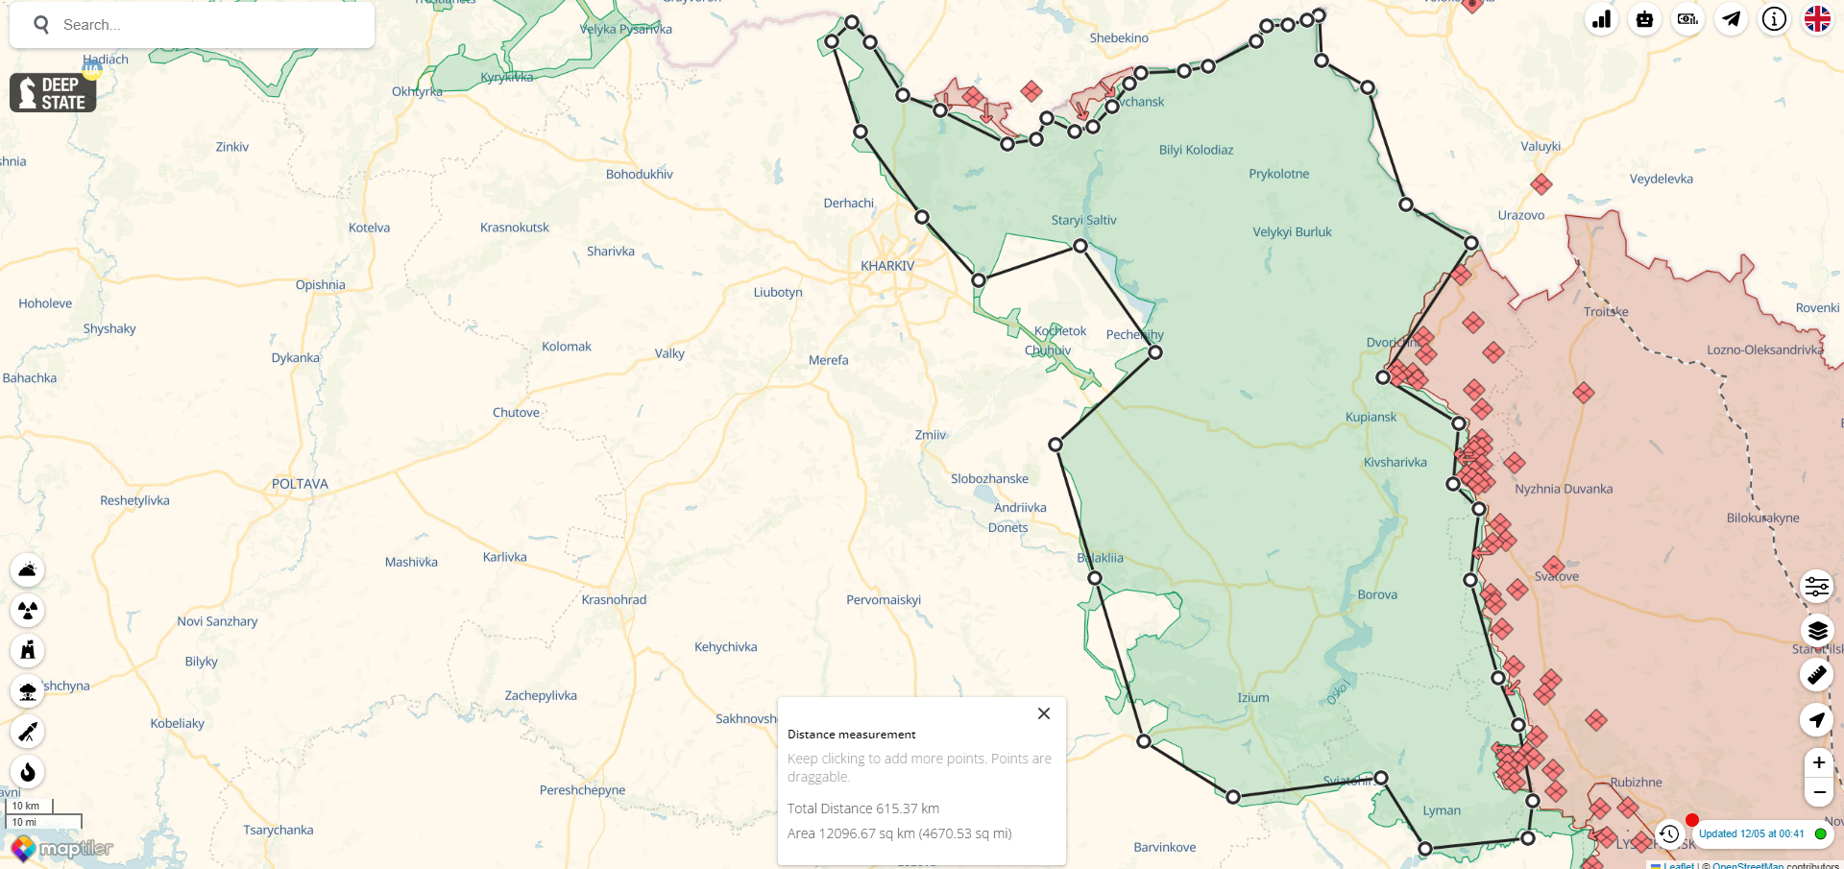
Task: Click the Kupiansk map label
Action: [x=1371, y=417]
